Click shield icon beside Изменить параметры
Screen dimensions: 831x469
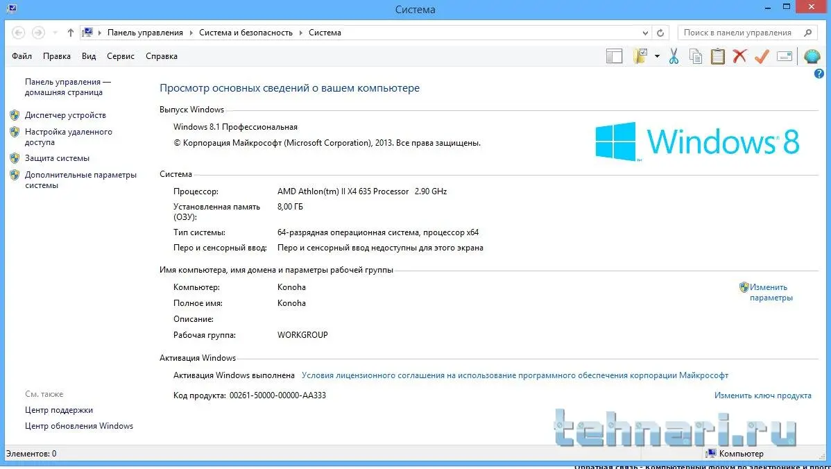pos(744,287)
